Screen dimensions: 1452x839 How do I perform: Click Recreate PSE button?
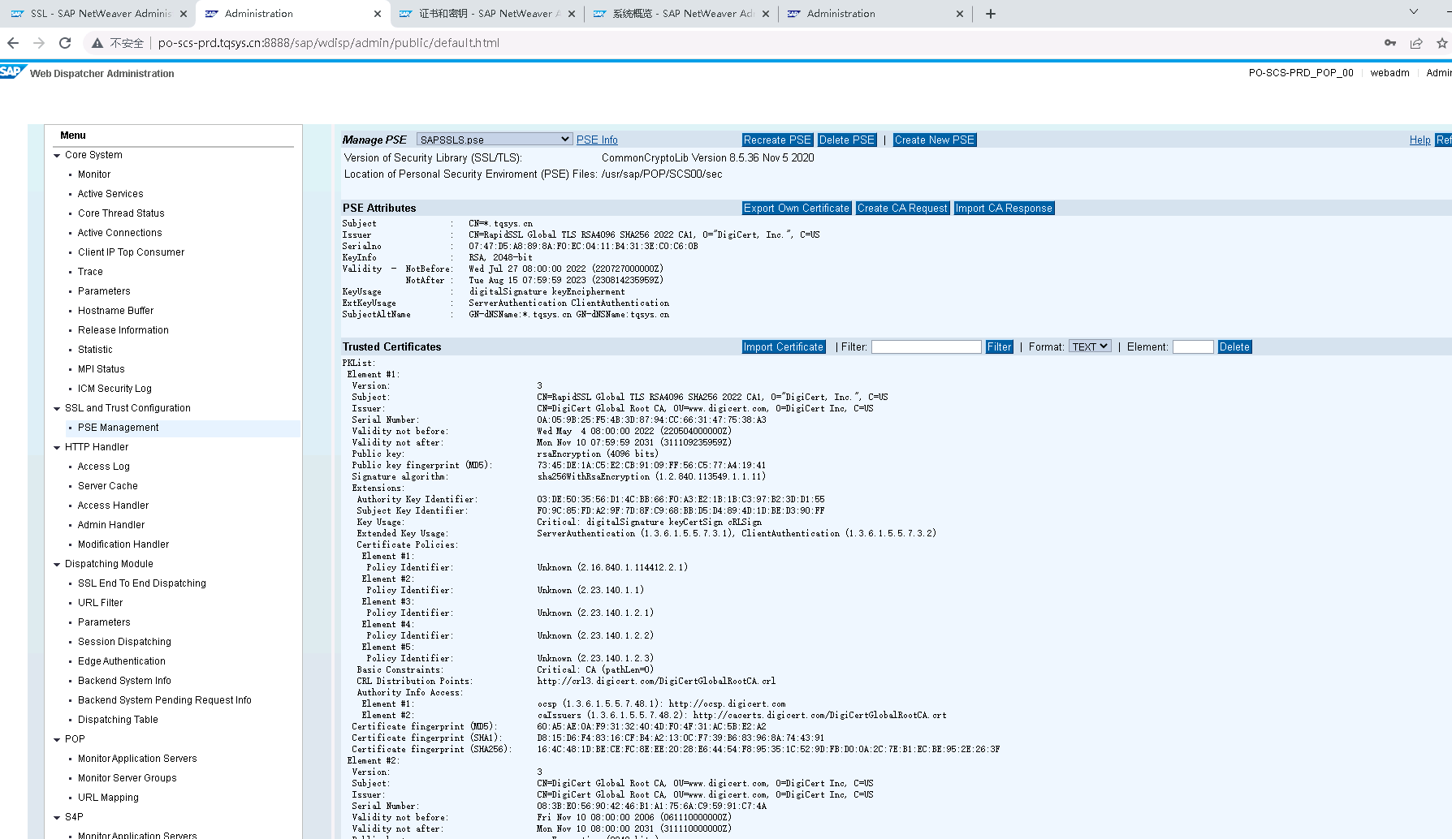[777, 140]
